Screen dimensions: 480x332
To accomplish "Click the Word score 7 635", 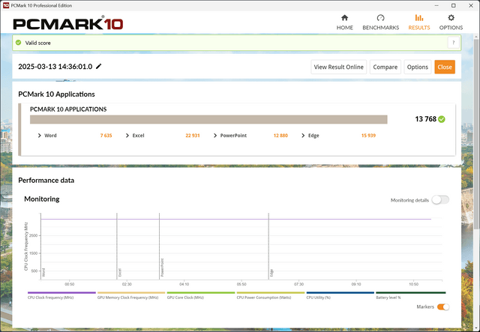I will (x=106, y=136).
